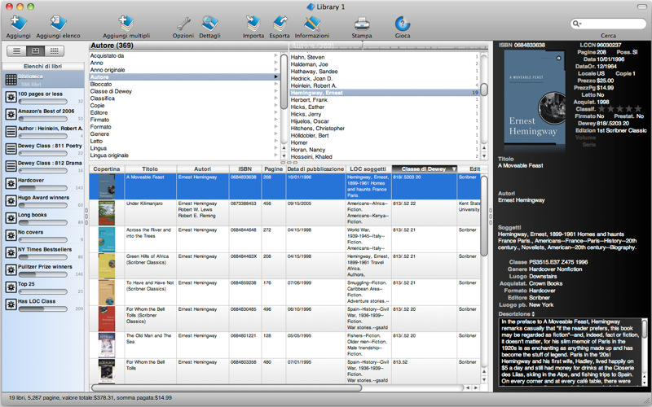Select Green Hills of Africa row

[284, 265]
